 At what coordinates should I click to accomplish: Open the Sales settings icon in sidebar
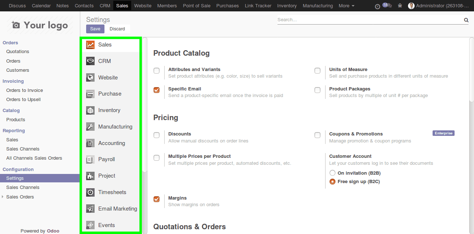point(90,45)
